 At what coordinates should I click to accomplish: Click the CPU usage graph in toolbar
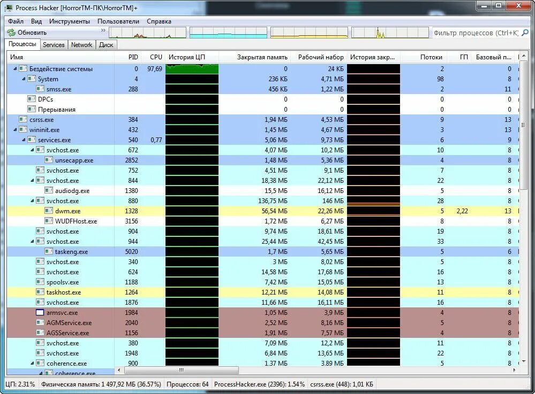click(x=147, y=33)
